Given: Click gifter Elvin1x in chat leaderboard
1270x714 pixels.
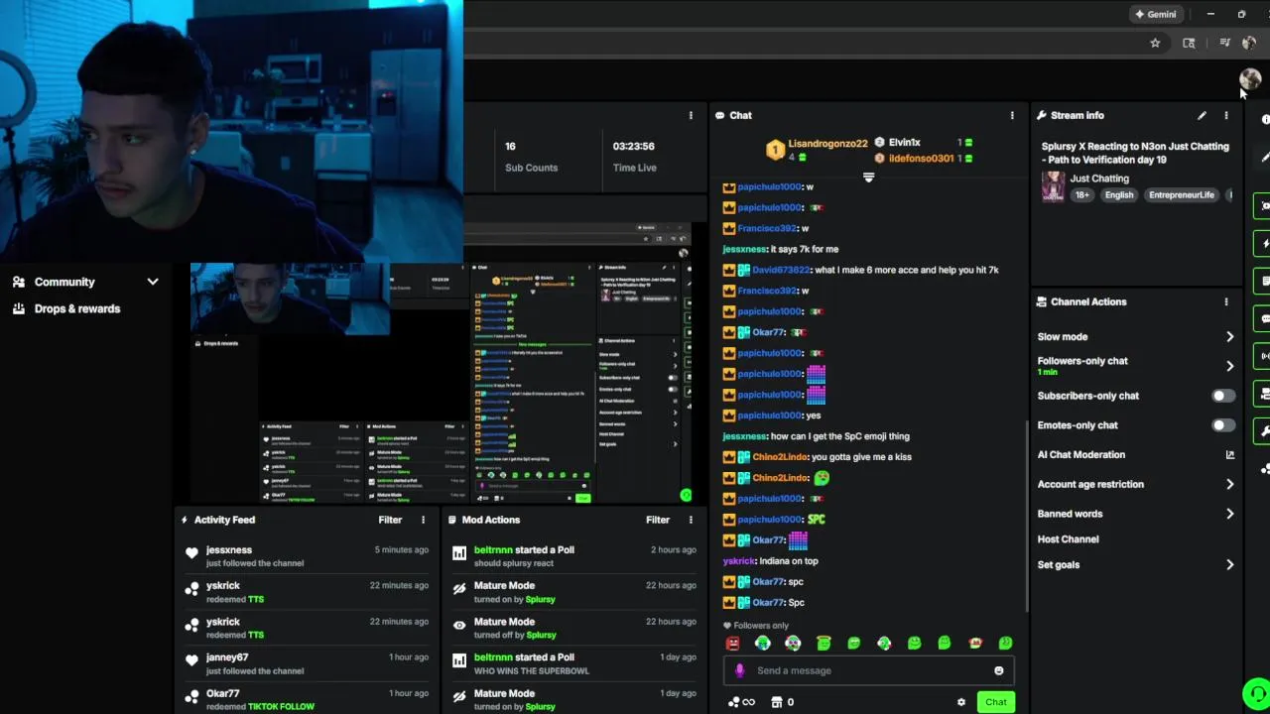Looking at the screenshot, I should pyautogui.click(x=904, y=143).
